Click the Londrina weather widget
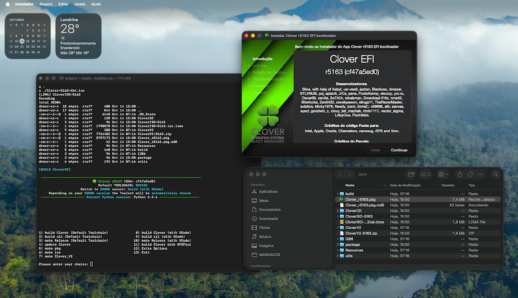518x298 pixels. (x=78, y=36)
